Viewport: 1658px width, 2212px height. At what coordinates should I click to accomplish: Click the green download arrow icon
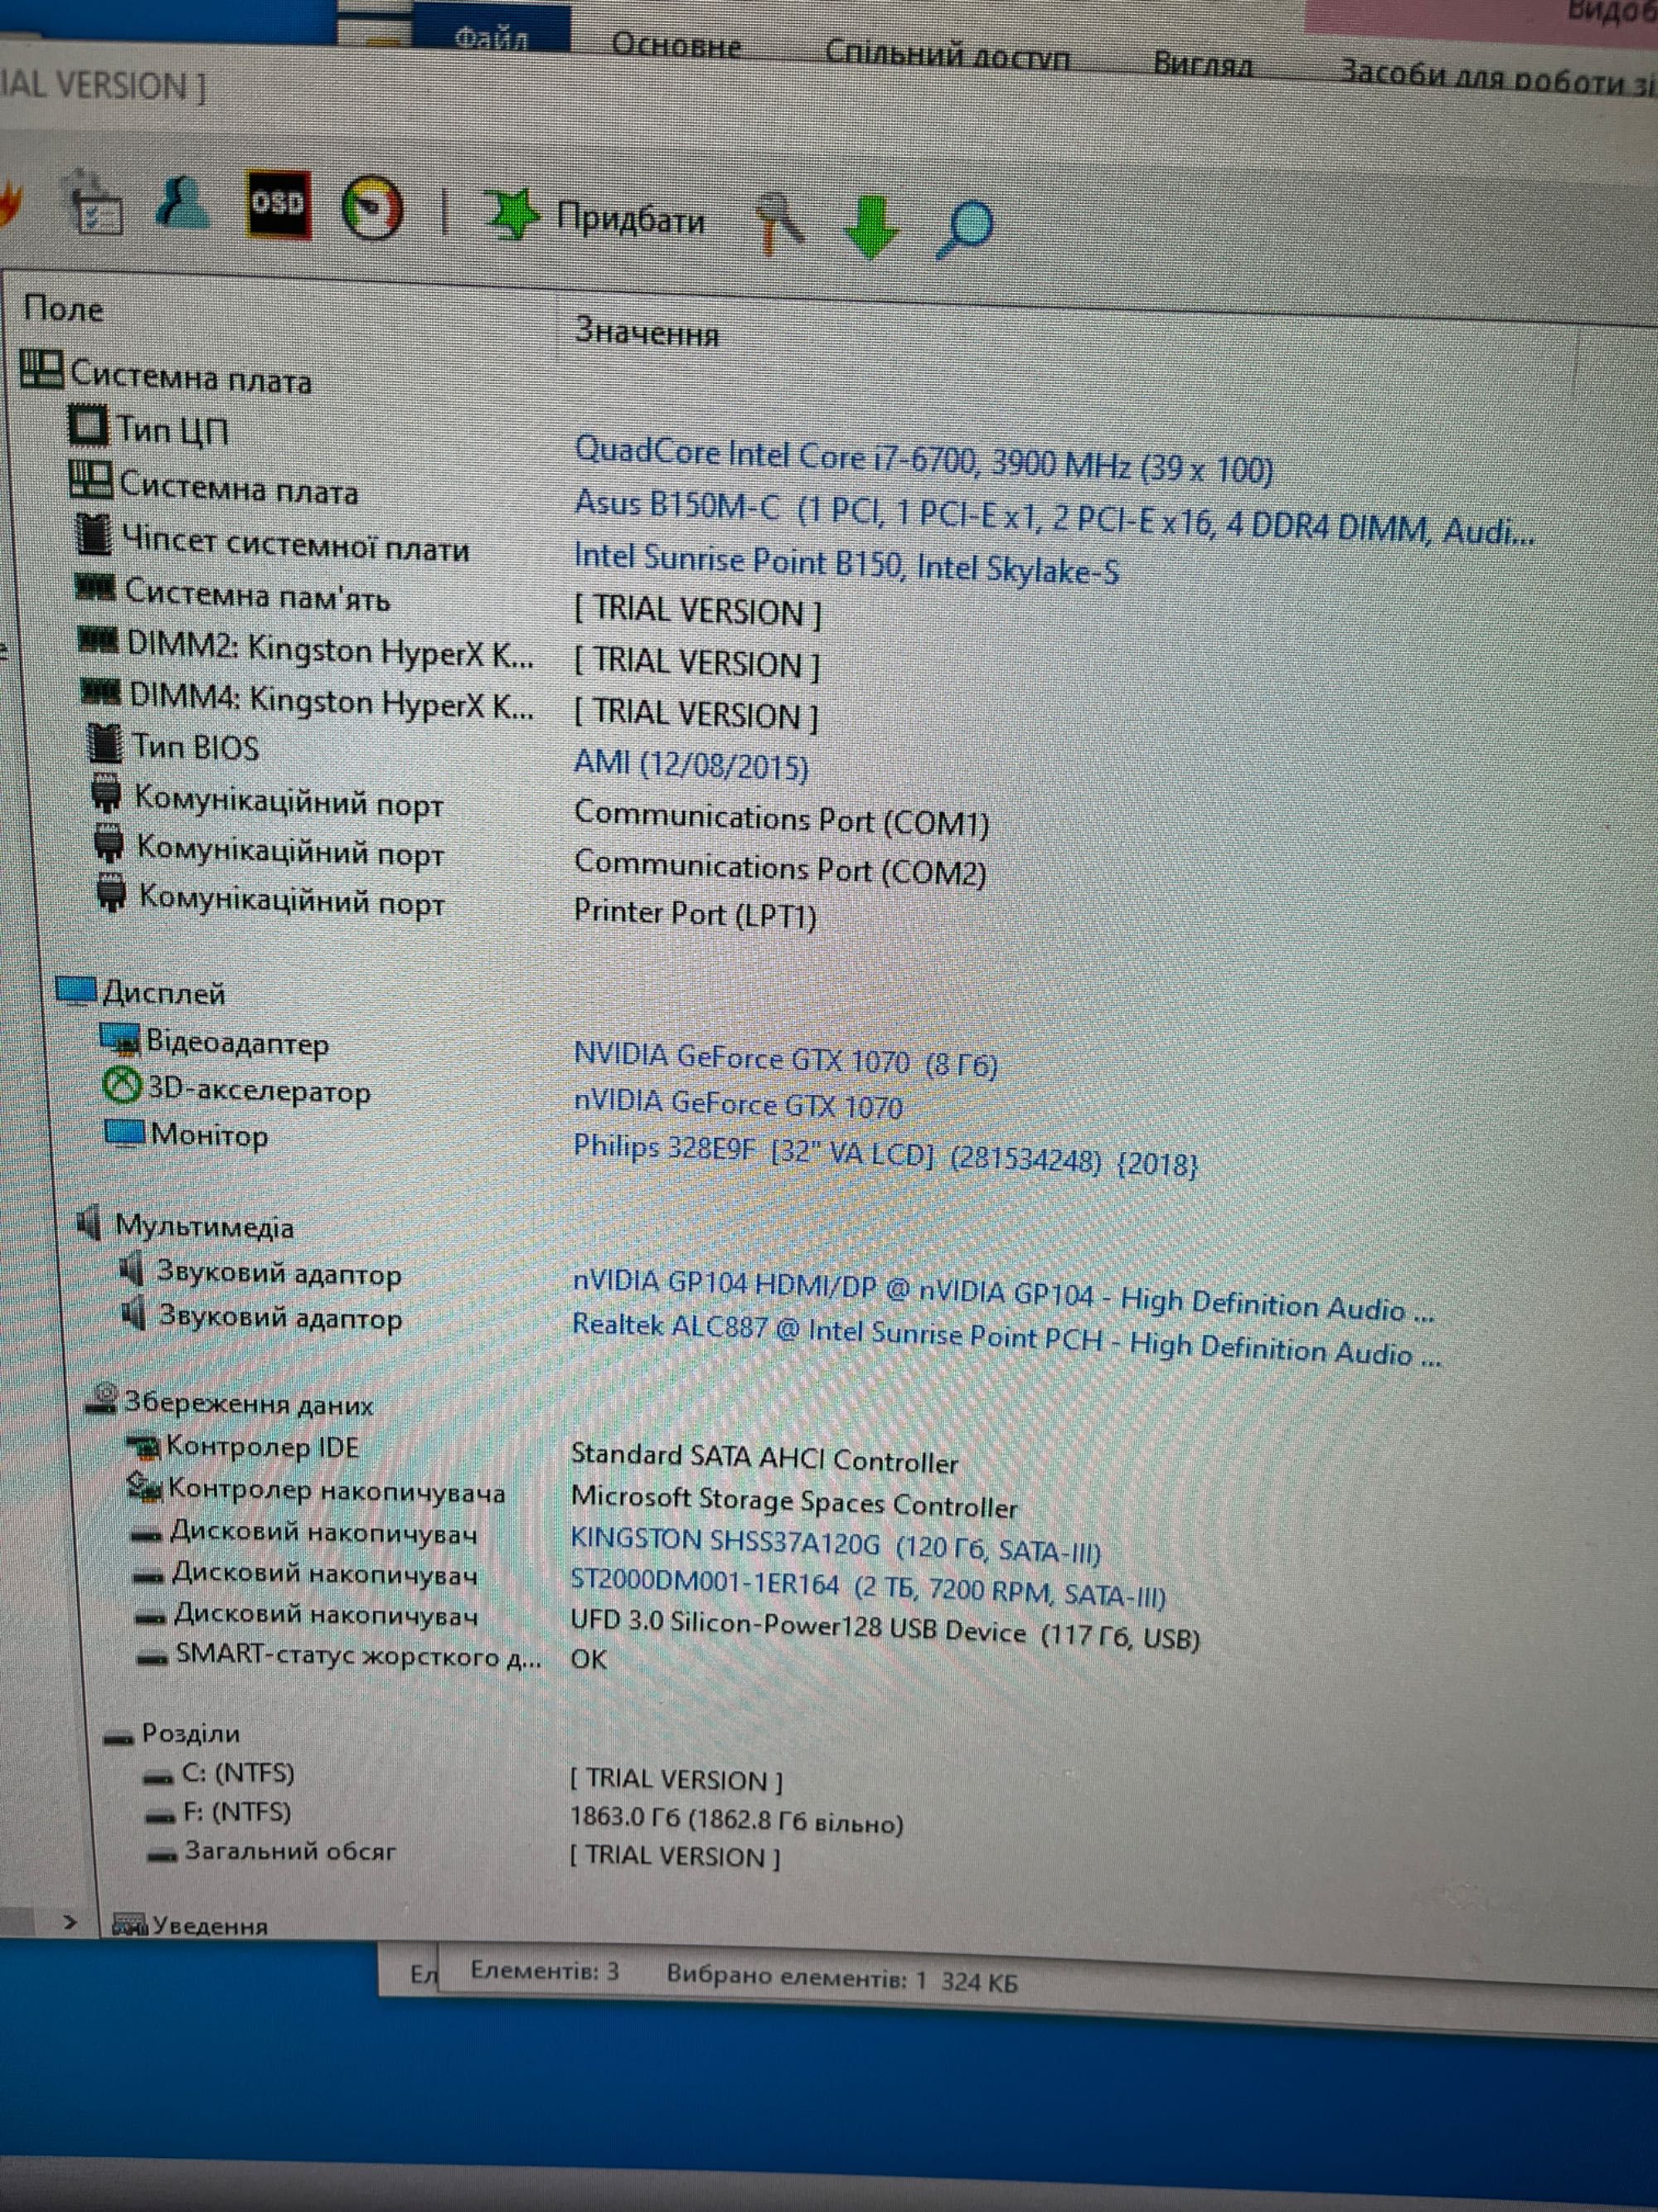point(871,228)
